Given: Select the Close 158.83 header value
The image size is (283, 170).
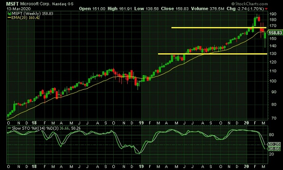Looking at the screenshot, I should (x=175, y=9).
